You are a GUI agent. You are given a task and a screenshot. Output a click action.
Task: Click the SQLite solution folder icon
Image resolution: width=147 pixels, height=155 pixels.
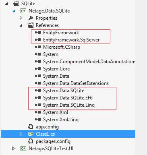tap(16, 4)
